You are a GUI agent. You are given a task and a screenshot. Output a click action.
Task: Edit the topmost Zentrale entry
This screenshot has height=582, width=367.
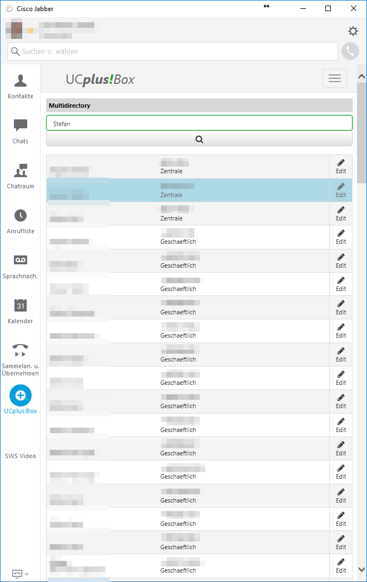[341, 167]
